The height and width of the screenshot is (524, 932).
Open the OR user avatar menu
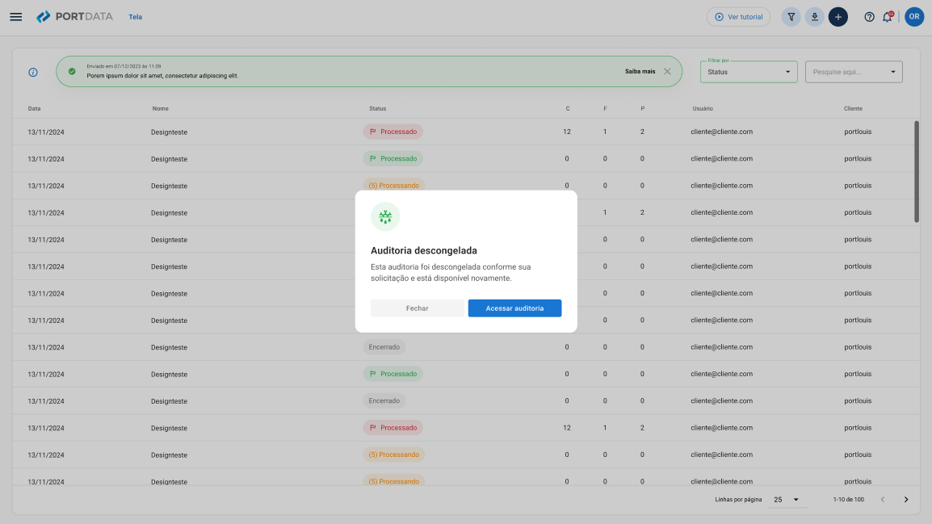coord(913,17)
